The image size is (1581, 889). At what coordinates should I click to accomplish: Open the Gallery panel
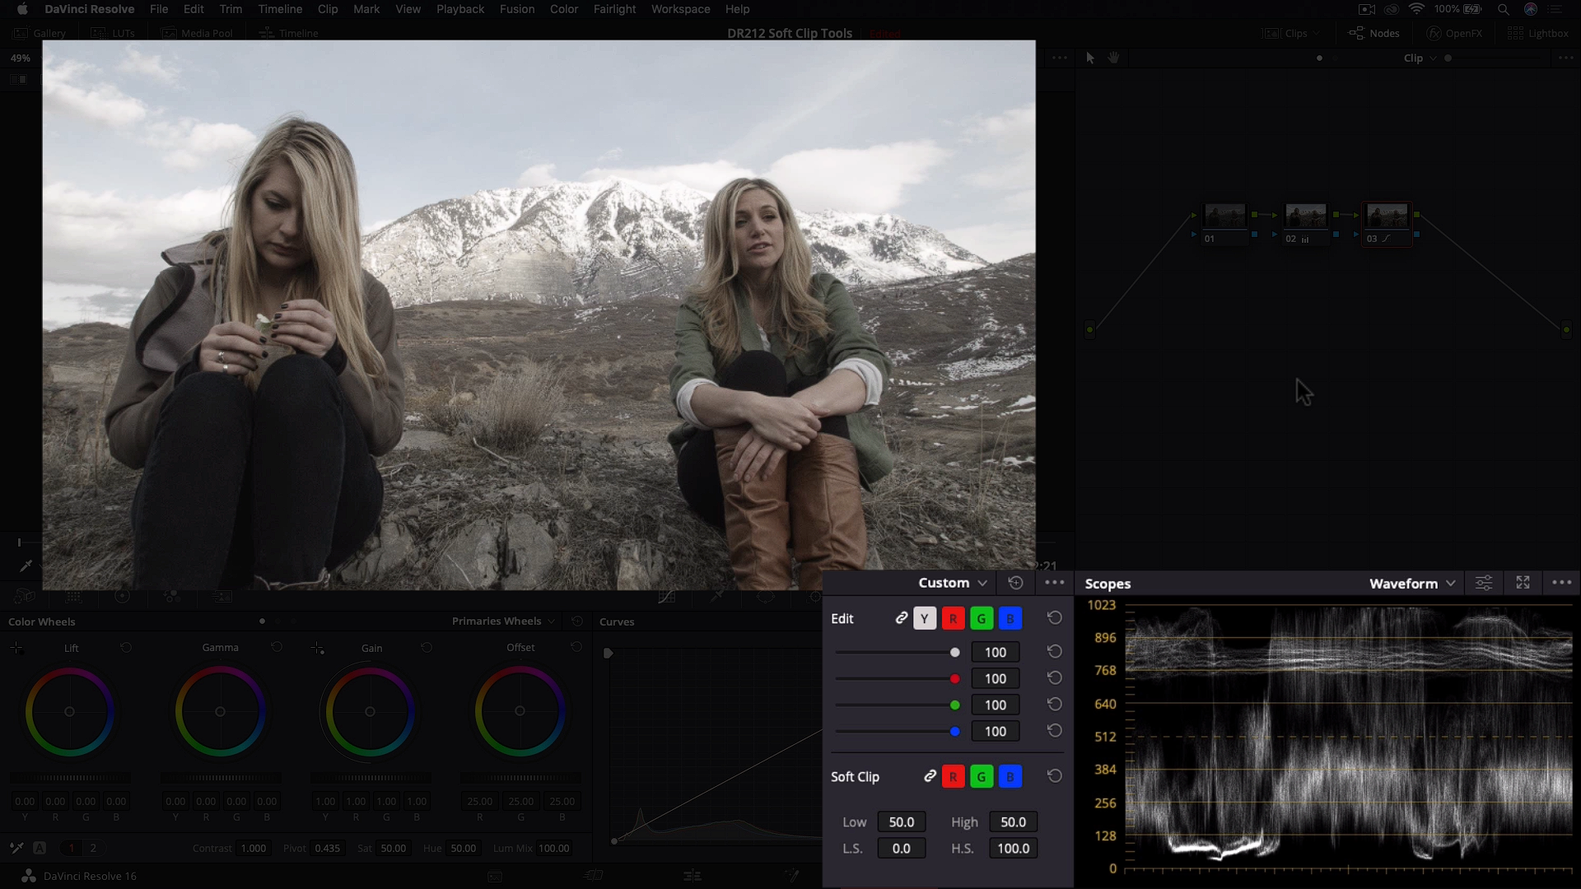click(x=40, y=33)
